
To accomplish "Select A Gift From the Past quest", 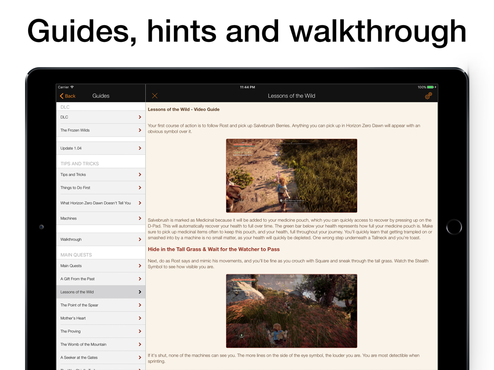I will 101,279.
